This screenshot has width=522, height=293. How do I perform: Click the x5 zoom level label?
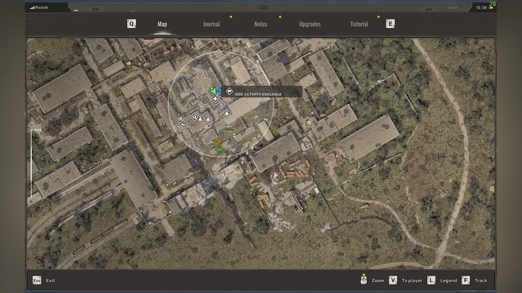tap(39, 130)
